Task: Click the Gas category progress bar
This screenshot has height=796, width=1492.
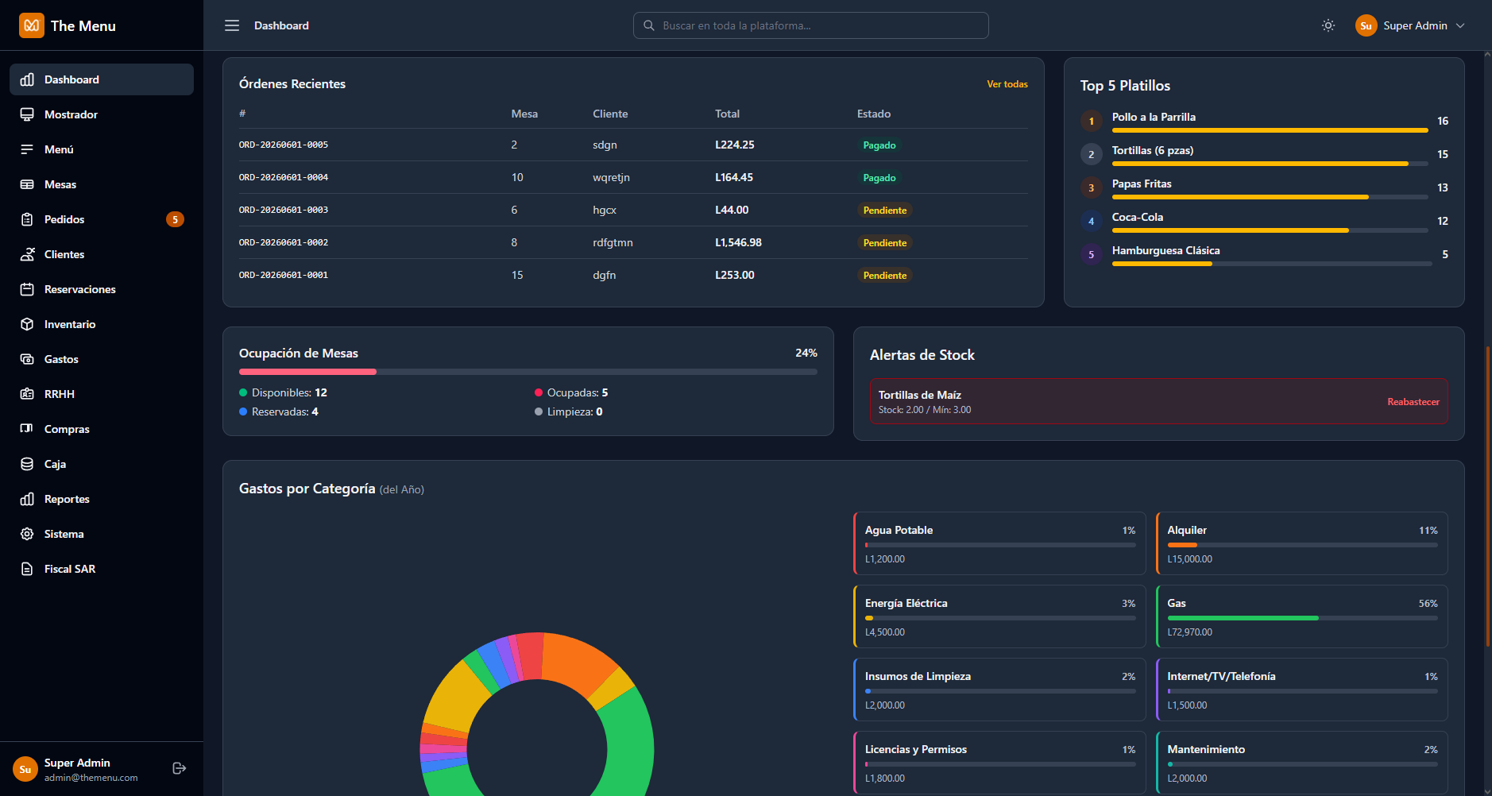Action: (x=1302, y=618)
